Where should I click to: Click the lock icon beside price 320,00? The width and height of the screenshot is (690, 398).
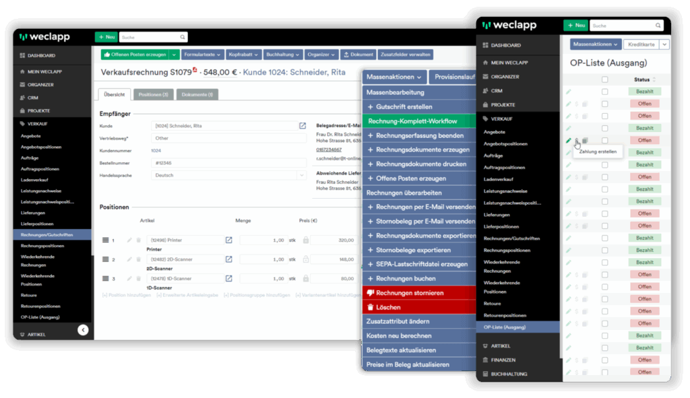[x=305, y=240]
